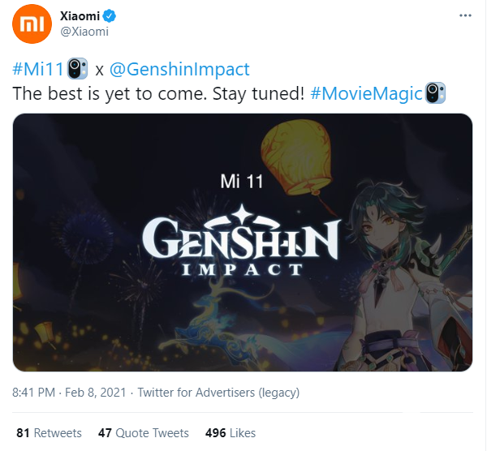Click the Genshin Impact logo in image
The height and width of the screenshot is (451, 487).
(242, 241)
